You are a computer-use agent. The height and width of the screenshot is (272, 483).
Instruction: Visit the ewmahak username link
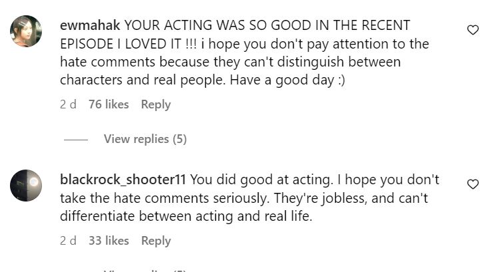90,25
